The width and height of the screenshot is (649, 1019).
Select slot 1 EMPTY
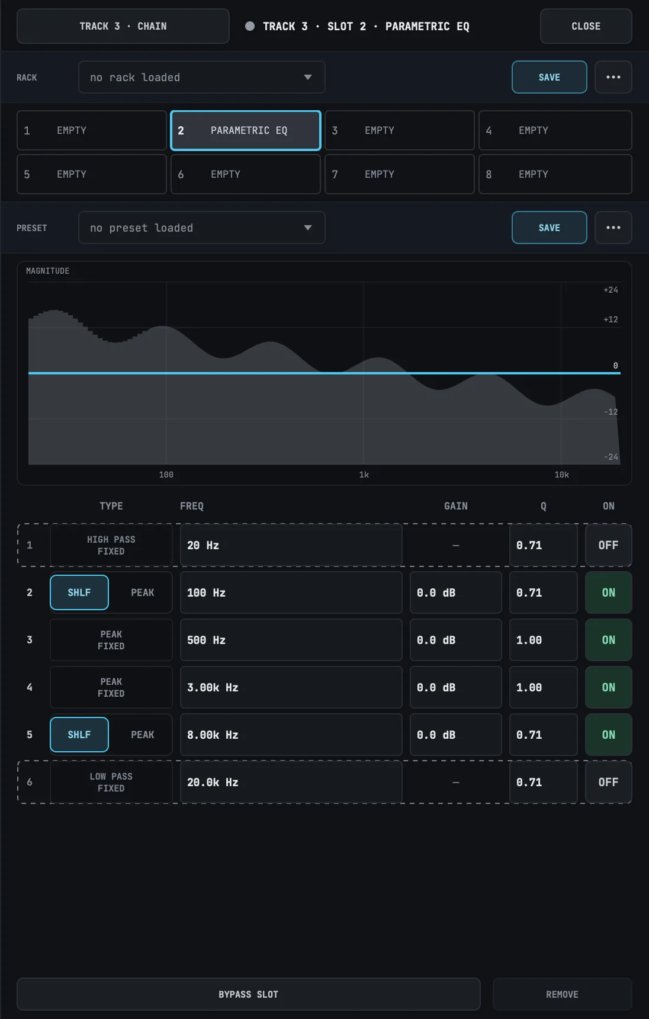[x=92, y=130]
